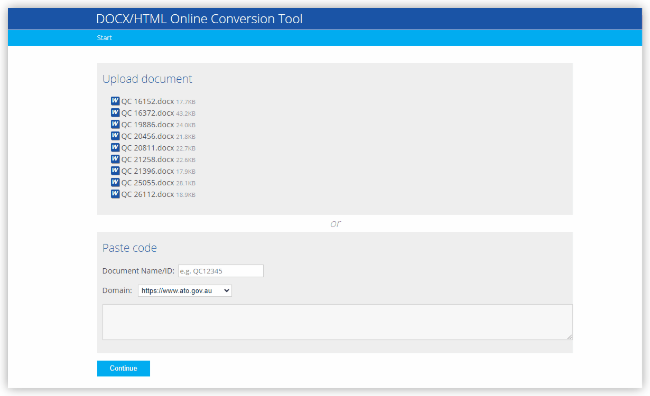Image resolution: width=650 pixels, height=396 pixels.
Task: Choose the QC 26112.docx file name
Action: [x=147, y=194]
